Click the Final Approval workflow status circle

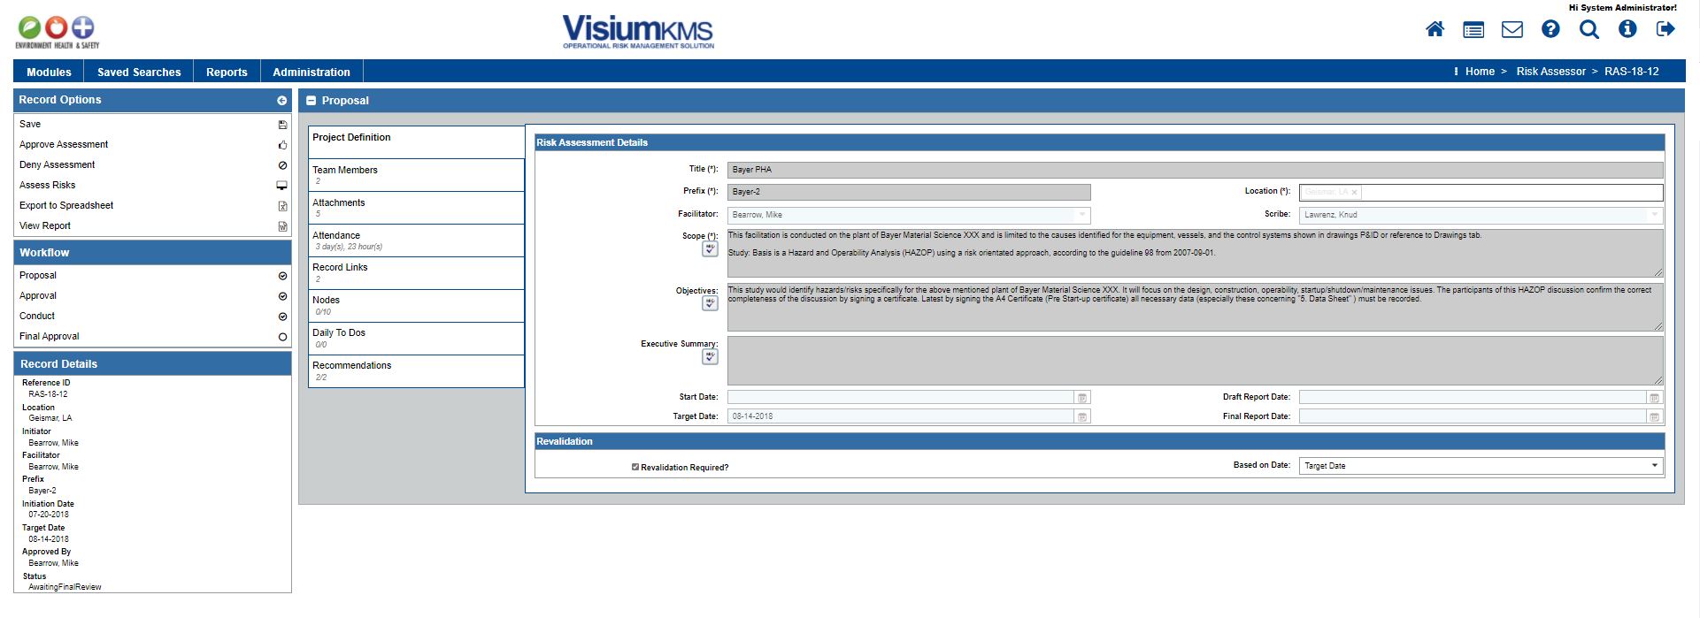pos(282,337)
